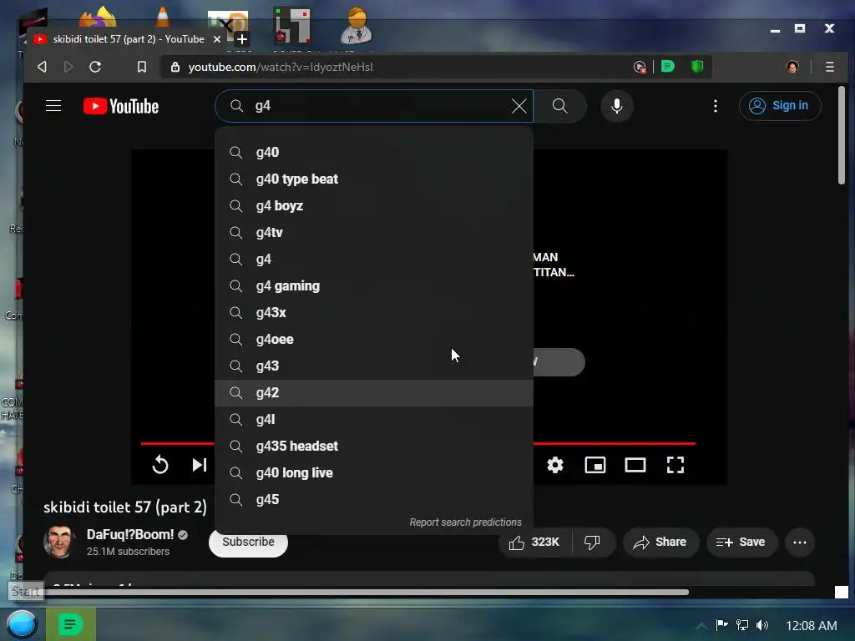855x641 pixels.
Task: Subscribe to the channel
Action: [248, 542]
